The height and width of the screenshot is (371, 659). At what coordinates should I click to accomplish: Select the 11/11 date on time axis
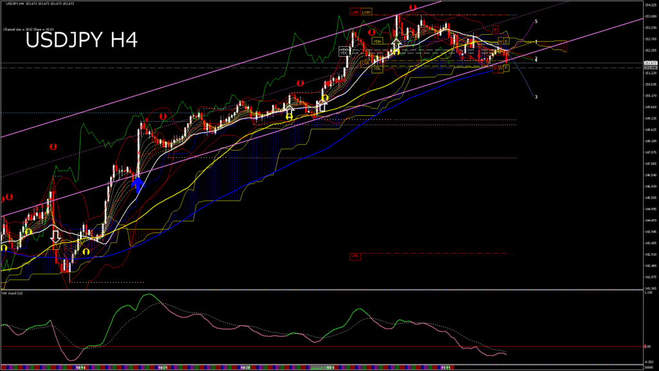tap(444, 368)
